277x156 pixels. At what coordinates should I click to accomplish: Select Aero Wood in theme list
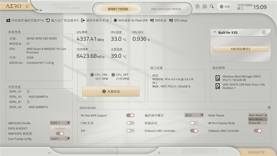(x=258, y=119)
